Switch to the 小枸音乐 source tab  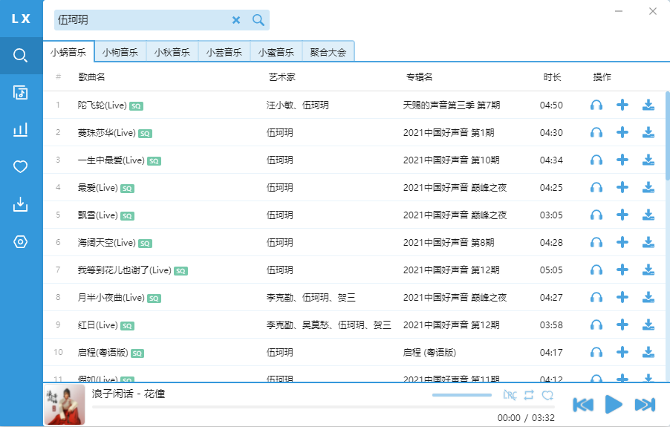click(x=120, y=52)
